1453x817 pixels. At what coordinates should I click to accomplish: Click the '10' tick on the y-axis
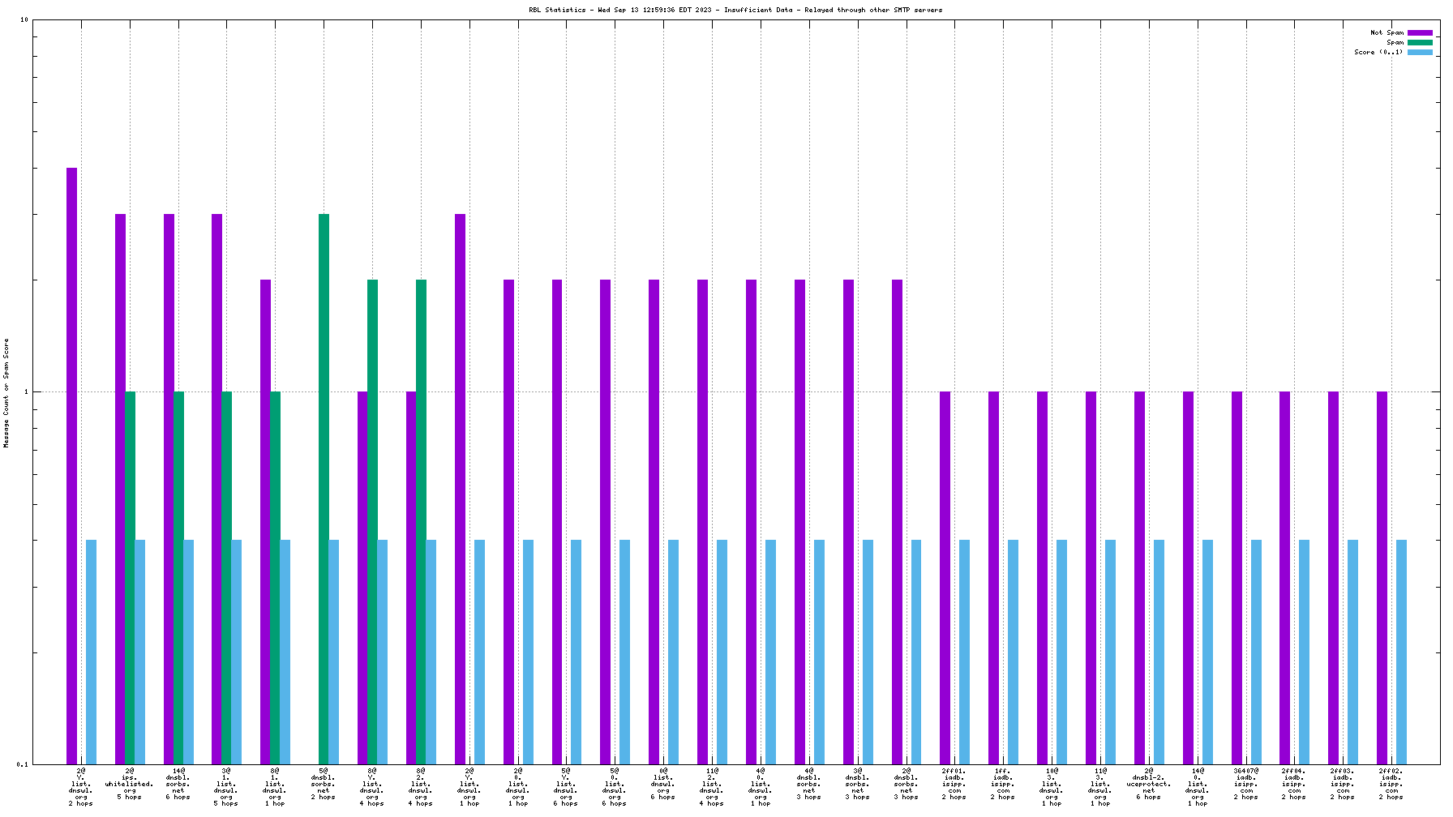click(x=24, y=20)
